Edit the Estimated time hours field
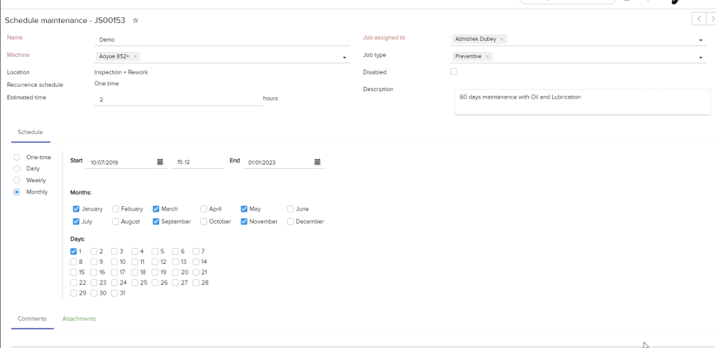 (x=179, y=99)
